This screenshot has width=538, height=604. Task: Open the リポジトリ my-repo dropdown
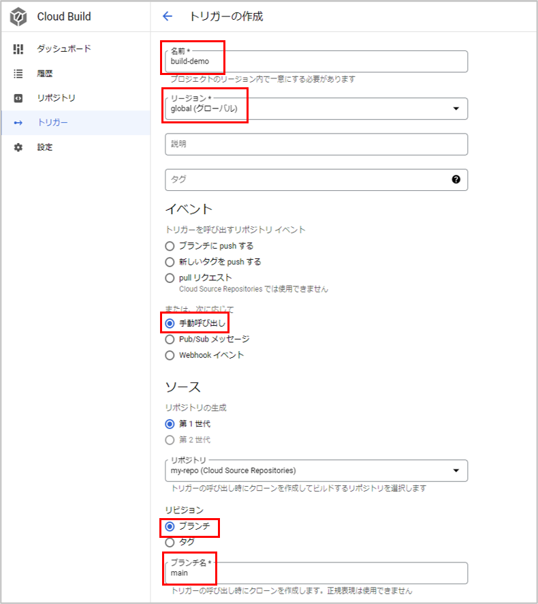317,470
